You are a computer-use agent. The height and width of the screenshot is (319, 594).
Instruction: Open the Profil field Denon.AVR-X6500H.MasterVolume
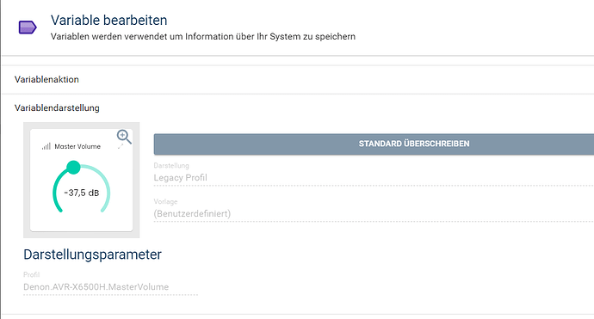click(110, 287)
